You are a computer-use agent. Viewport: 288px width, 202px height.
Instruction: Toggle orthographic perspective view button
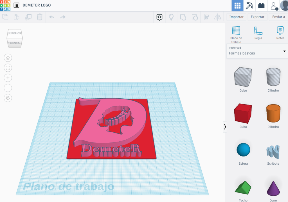click(x=8, y=98)
